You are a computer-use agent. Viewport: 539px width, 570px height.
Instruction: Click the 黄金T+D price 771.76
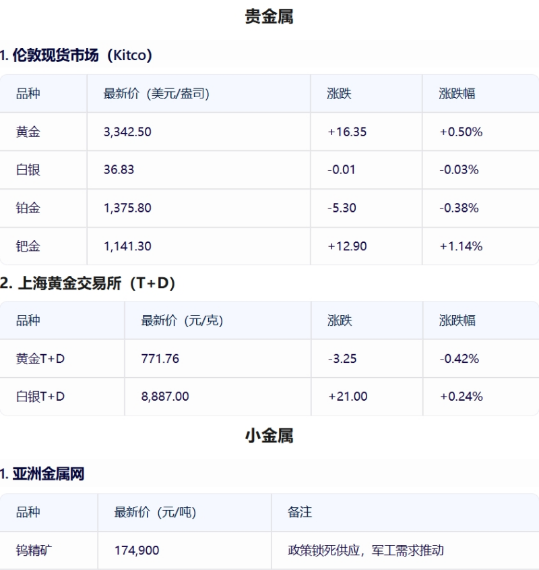[x=160, y=359]
